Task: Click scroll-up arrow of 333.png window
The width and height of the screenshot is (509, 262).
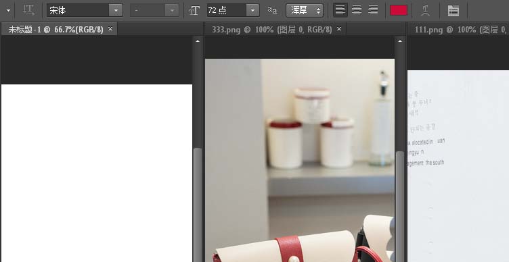Action: pyautogui.click(x=399, y=41)
